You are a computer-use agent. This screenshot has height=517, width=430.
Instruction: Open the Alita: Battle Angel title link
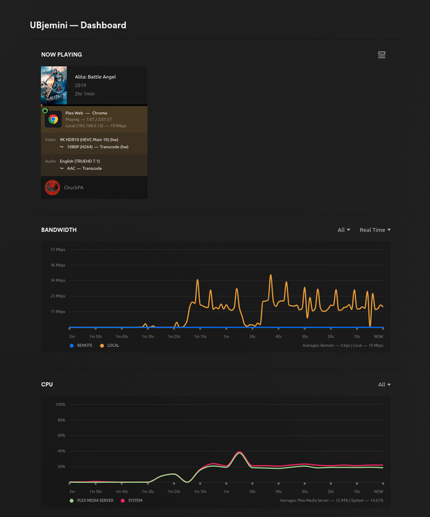click(95, 77)
